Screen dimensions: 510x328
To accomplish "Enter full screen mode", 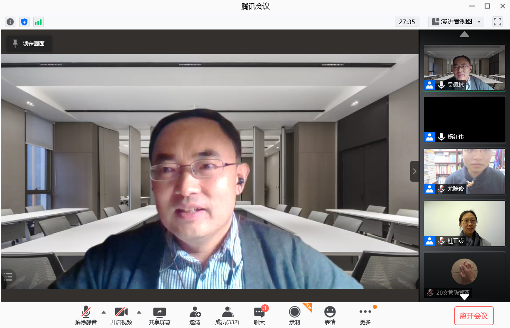I will (497, 22).
